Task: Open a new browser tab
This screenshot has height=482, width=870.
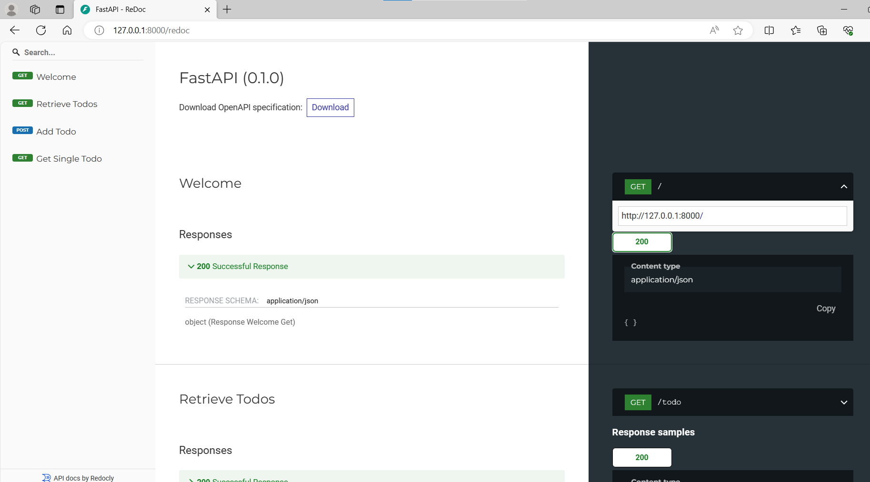Action: click(227, 10)
